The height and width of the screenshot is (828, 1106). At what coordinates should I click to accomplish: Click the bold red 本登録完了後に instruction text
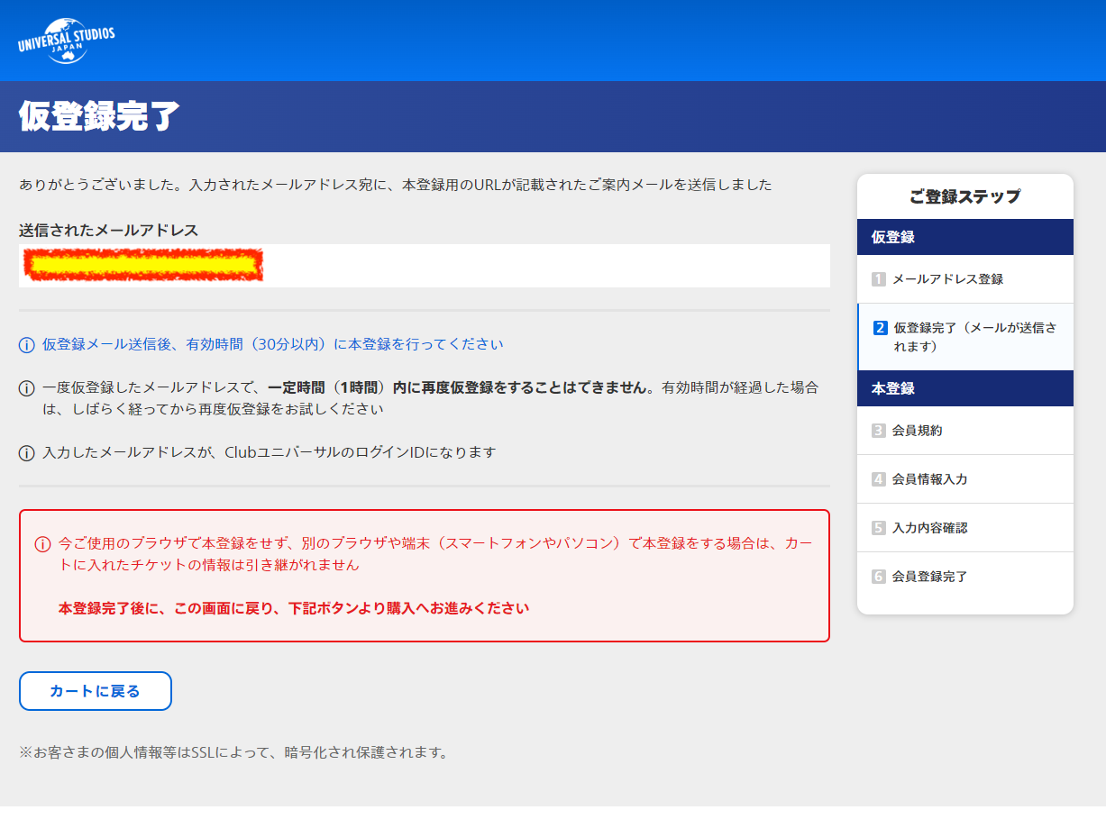[294, 608]
